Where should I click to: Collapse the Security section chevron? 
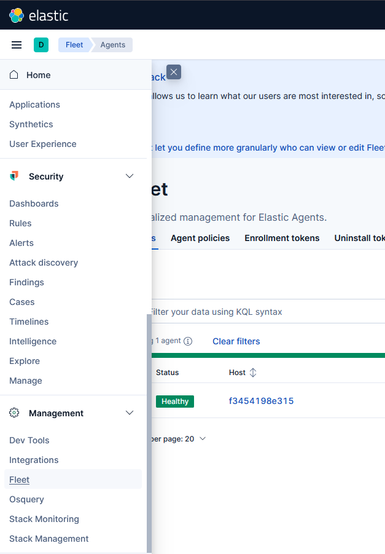click(130, 176)
